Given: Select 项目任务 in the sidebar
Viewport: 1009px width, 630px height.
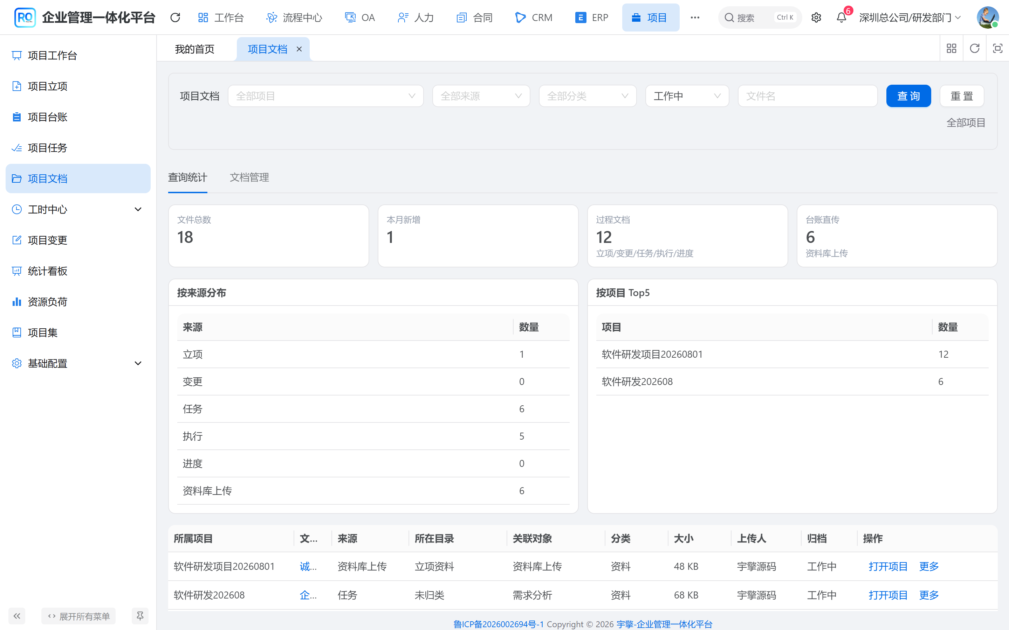Looking at the screenshot, I should tap(78, 148).
